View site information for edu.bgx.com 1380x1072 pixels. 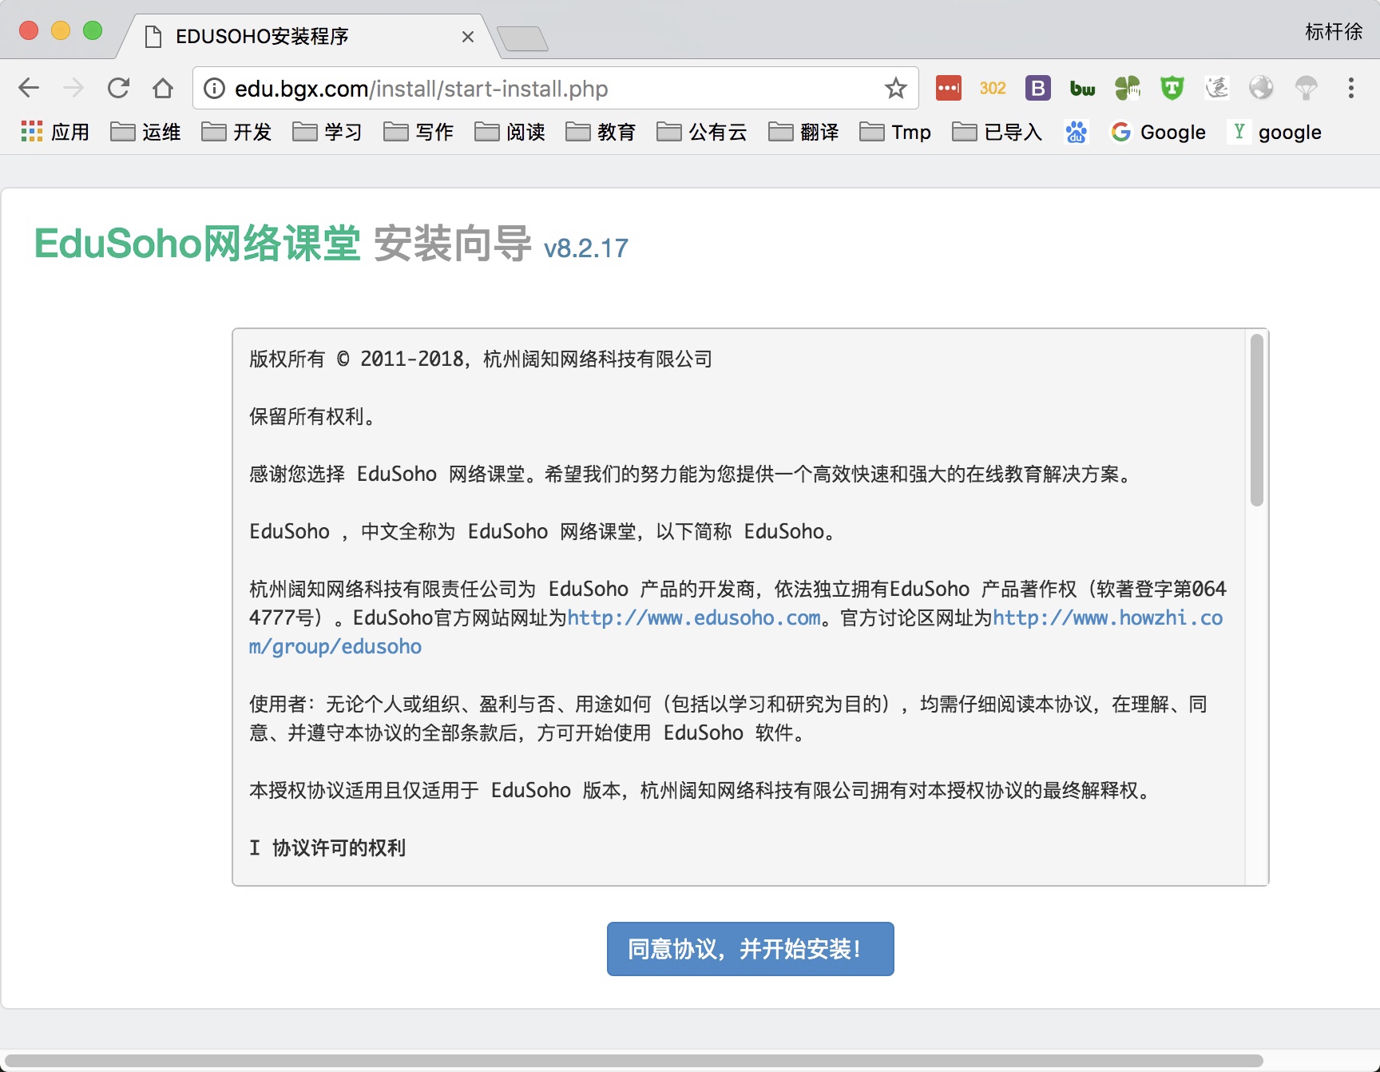pyautogui.click(x=214, y=88)
